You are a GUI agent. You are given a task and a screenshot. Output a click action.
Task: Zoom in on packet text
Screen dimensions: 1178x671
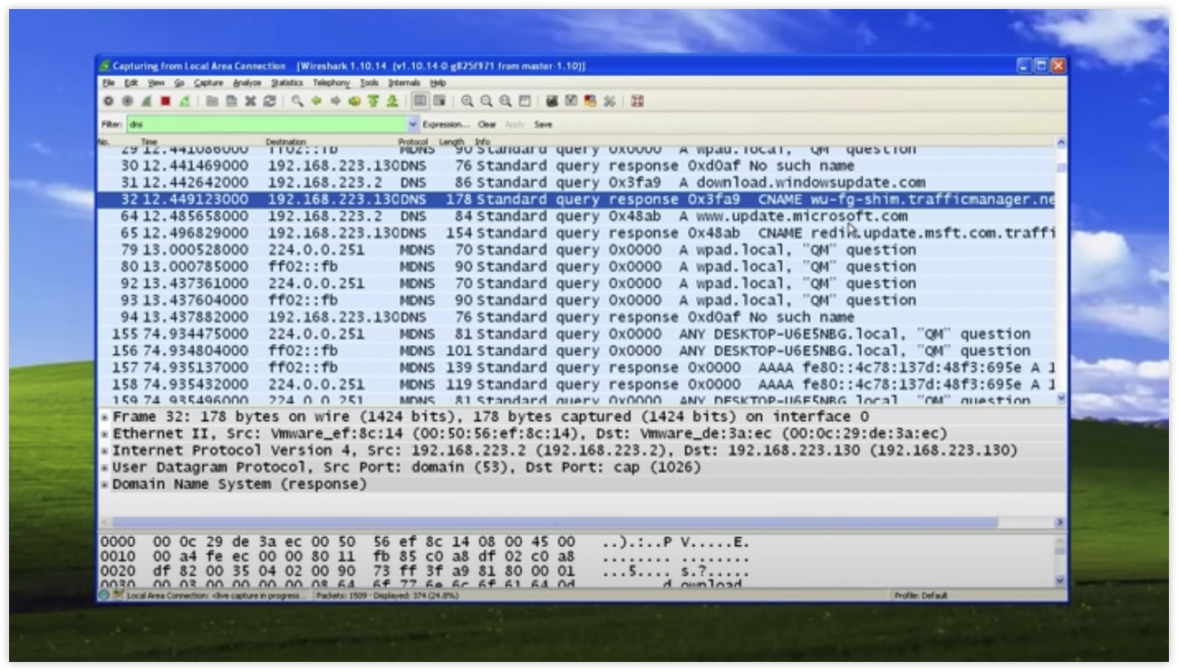click(x=467, y=101)
